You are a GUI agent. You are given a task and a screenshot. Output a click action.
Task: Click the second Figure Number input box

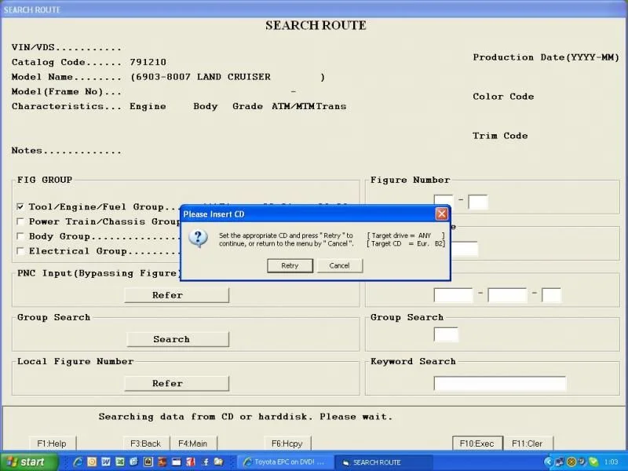click(x=478, y=202)
